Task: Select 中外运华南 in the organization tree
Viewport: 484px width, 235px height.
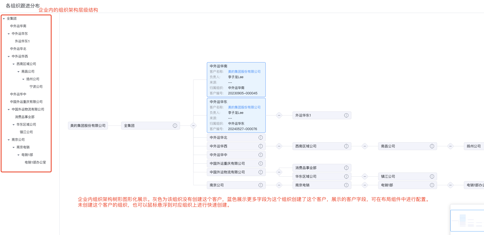Action: tap(18, 26)
